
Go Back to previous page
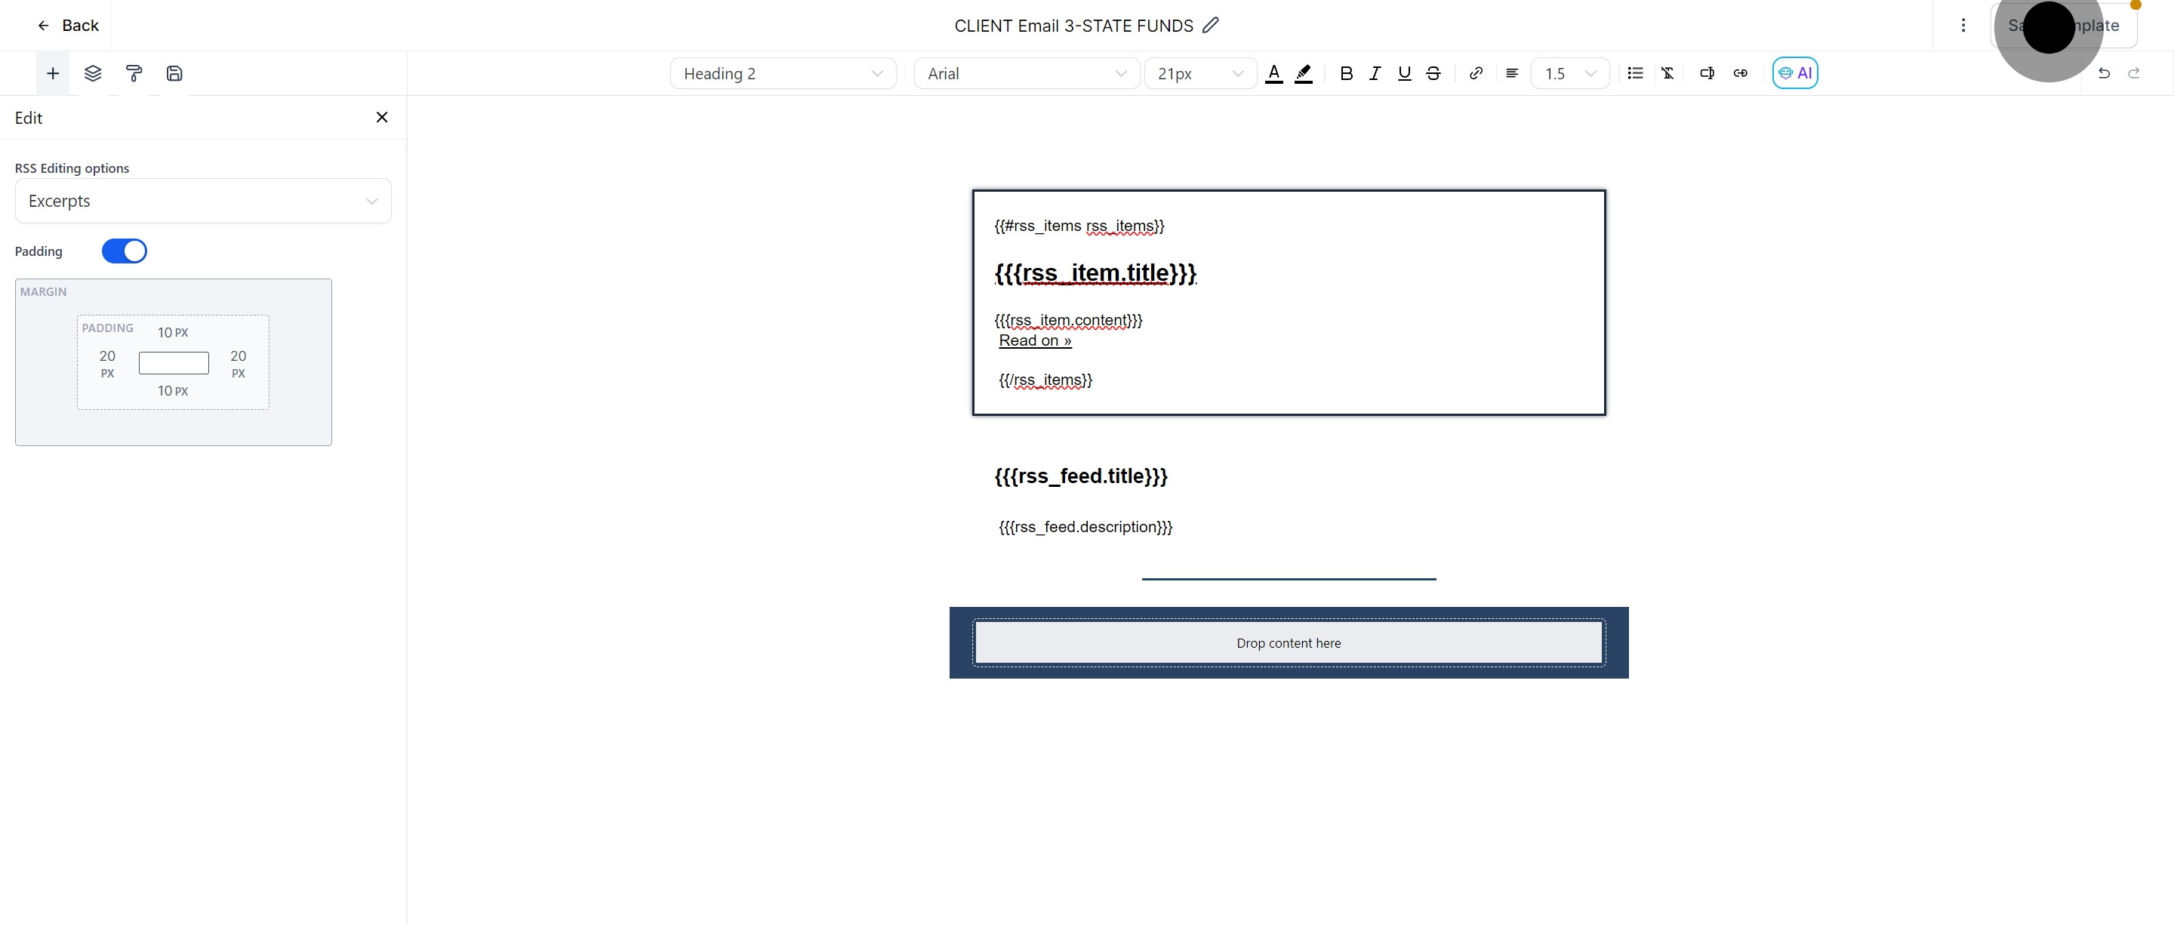67,26
